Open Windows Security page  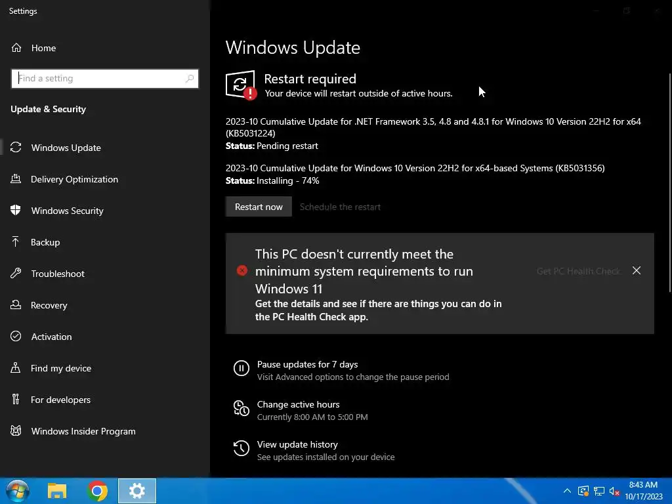68,211
